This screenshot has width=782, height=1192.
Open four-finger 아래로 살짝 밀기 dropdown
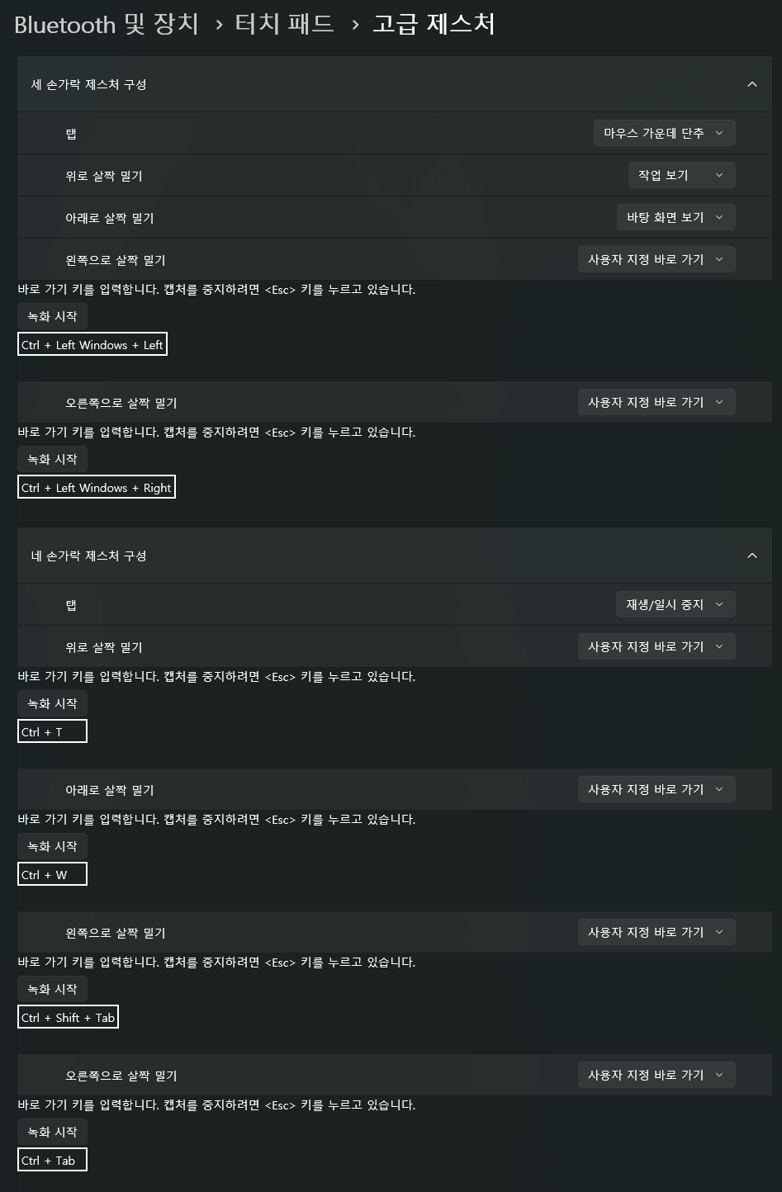tap(656, 789)
